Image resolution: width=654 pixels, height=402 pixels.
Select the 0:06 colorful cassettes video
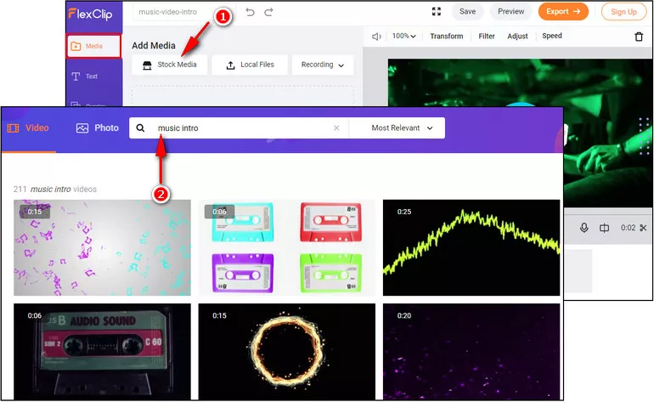coord(286,247)
